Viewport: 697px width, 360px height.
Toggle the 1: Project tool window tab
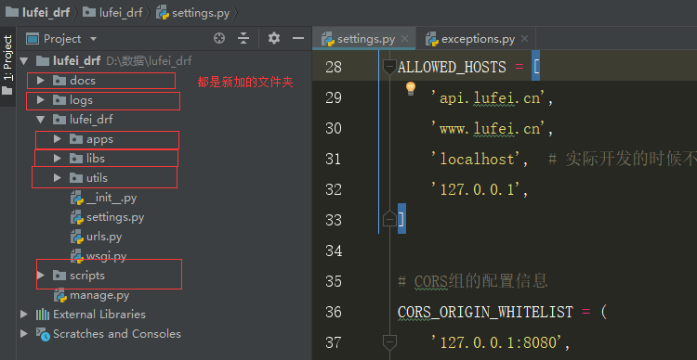(x=7, y=66)
